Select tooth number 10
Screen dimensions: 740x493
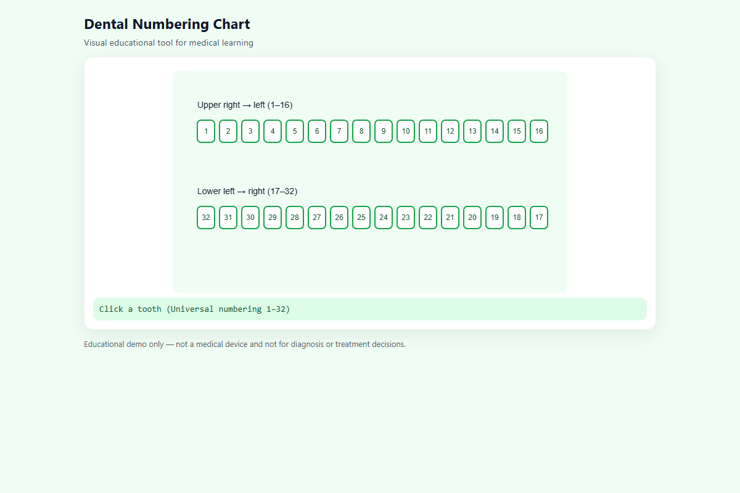pos(406,131)
